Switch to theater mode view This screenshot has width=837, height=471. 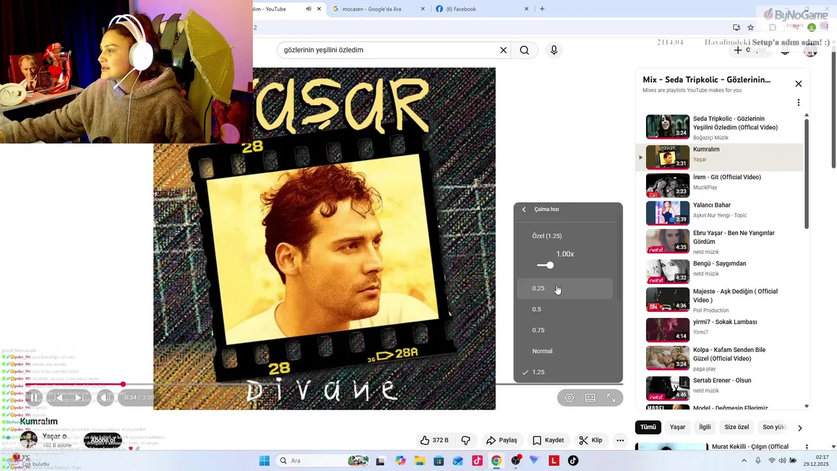pos(590,398)
